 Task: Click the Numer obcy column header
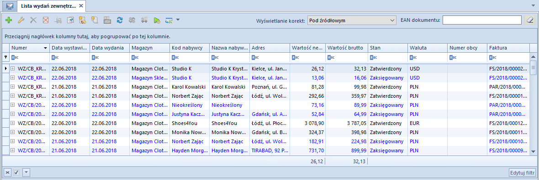(x=467, y=48)
